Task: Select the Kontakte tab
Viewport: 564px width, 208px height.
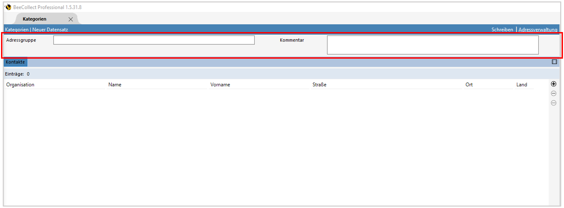Action: [x=15, y=62]
